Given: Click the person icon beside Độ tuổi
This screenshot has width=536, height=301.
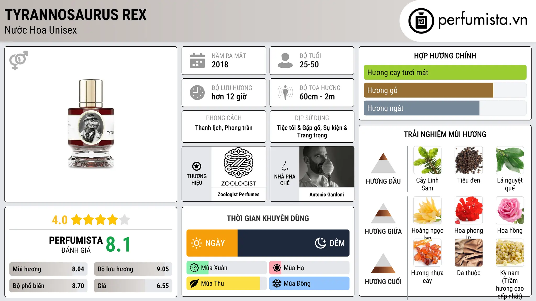Looking at the screenshot, I should (x=285, y=61).
